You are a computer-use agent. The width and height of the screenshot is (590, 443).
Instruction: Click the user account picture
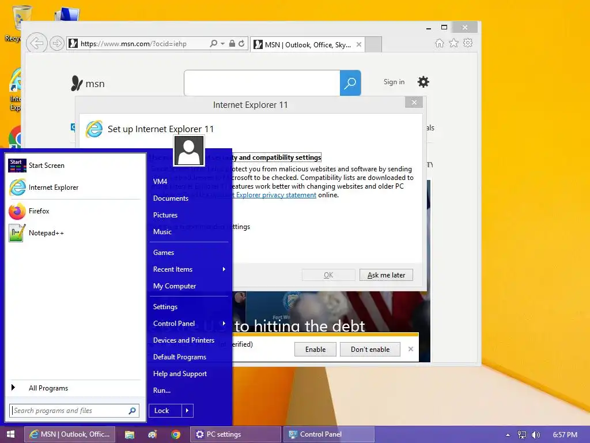click(x=189, y=151)
